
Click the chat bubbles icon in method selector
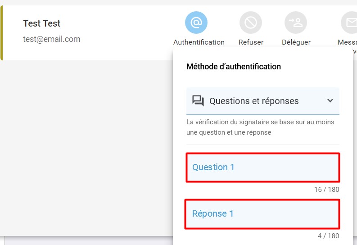[x=198, y=100]
